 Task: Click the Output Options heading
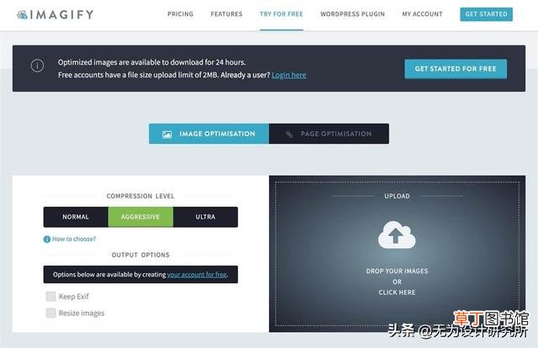tap(140, 255)
